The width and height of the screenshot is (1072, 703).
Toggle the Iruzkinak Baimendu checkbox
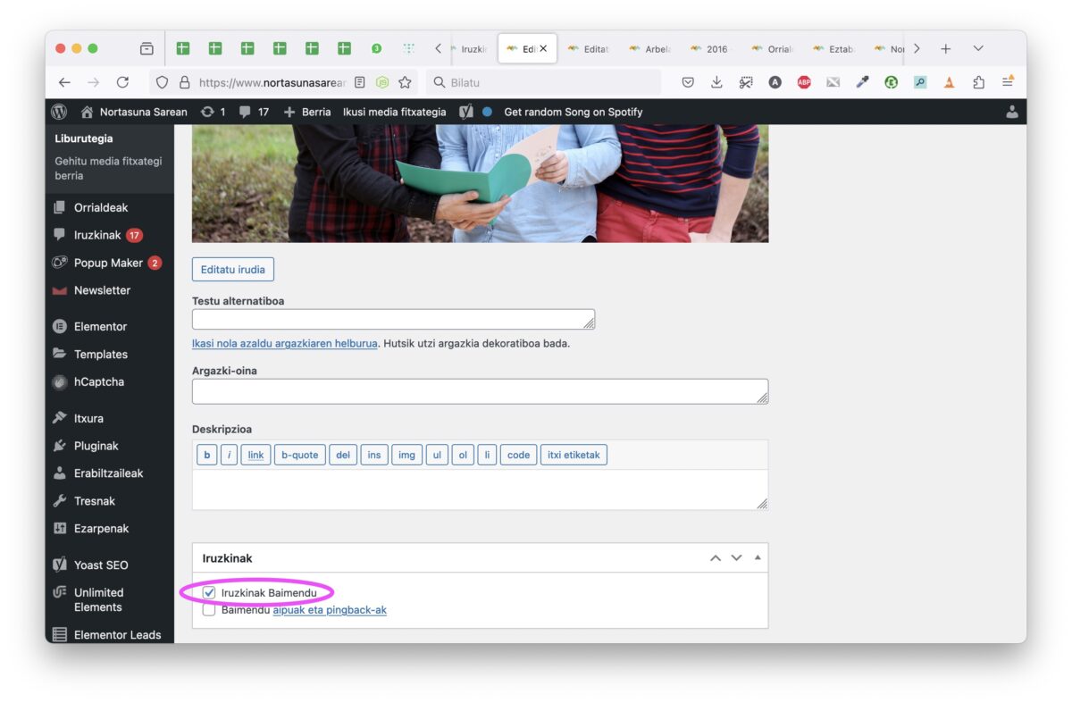point(209,592)
